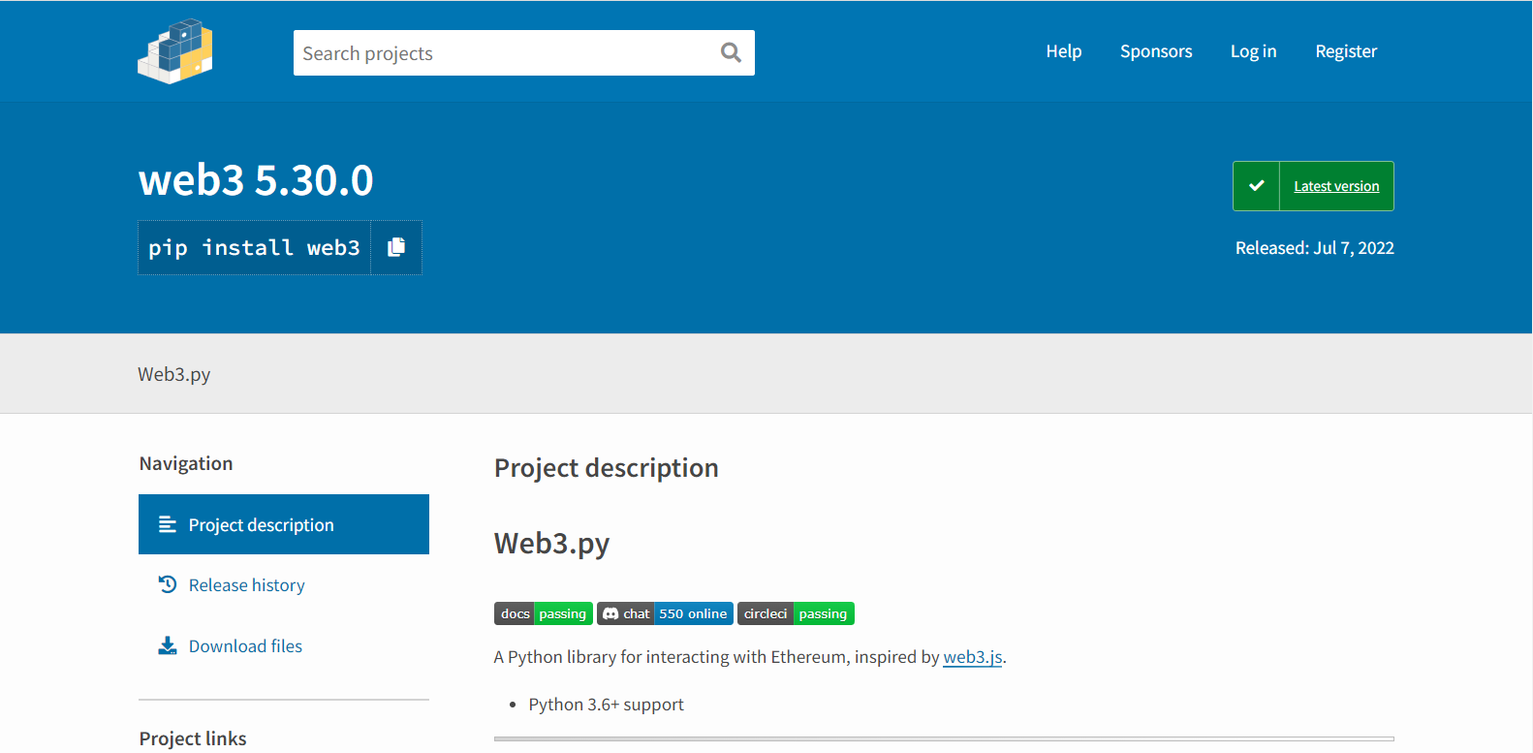Click the Web3.py summary text in the gray bar
Image resolution: width=1533 pixels, height=753 pixels.
[174, 374]
